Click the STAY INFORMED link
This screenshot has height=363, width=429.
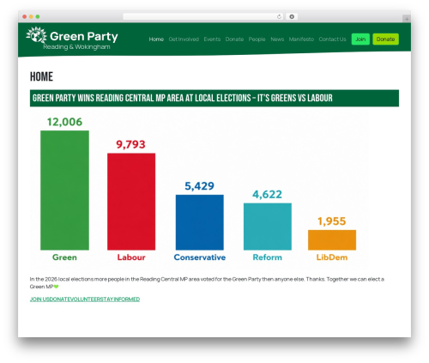tap(119, 299)
